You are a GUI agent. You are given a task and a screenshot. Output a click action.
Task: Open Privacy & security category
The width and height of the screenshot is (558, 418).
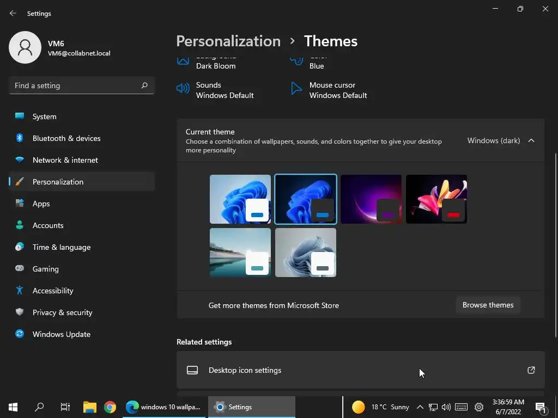pyautogui.click(x=82, y=312)
